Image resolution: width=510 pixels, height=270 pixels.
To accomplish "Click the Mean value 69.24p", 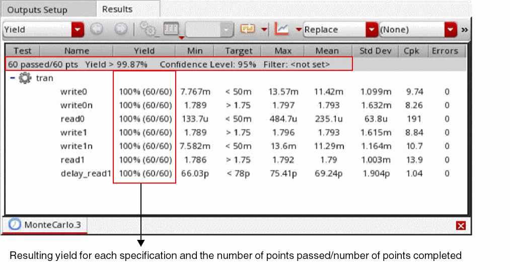I will click(x=329, y=173).
